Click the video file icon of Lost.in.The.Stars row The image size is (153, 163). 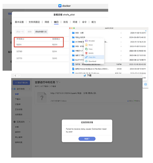73,69
